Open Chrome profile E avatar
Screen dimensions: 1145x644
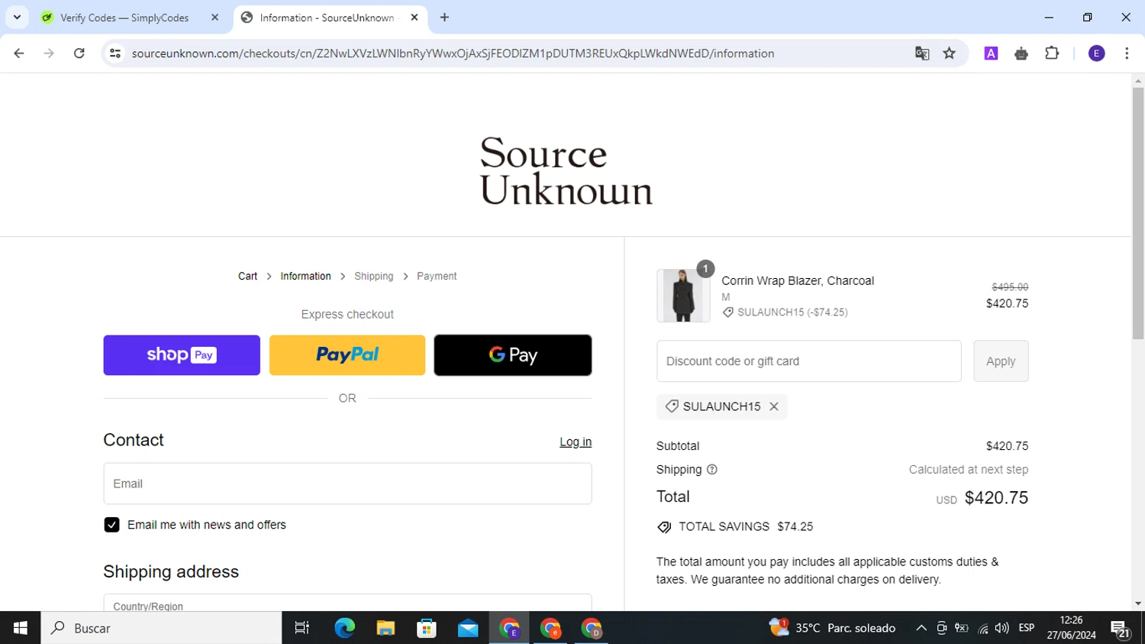1096,53
